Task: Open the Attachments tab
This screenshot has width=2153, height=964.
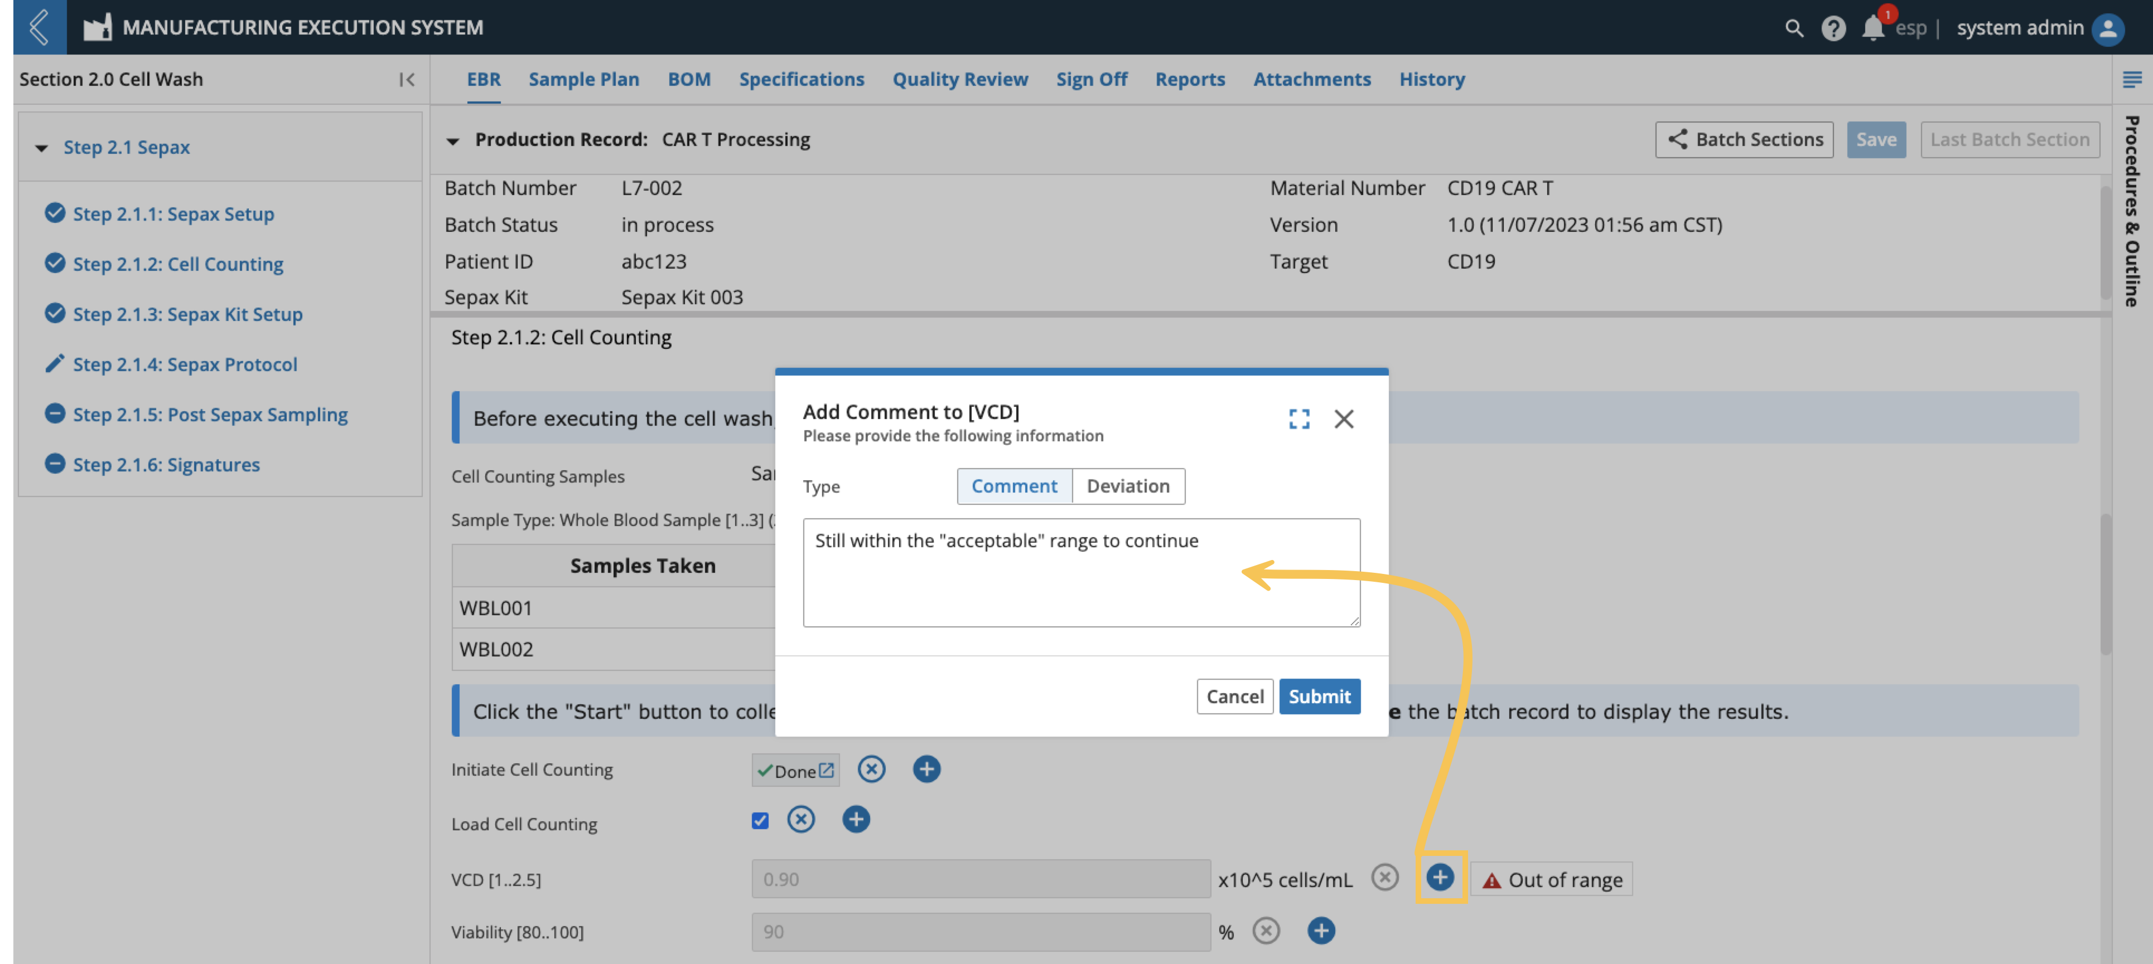Action: (1311, 79)
